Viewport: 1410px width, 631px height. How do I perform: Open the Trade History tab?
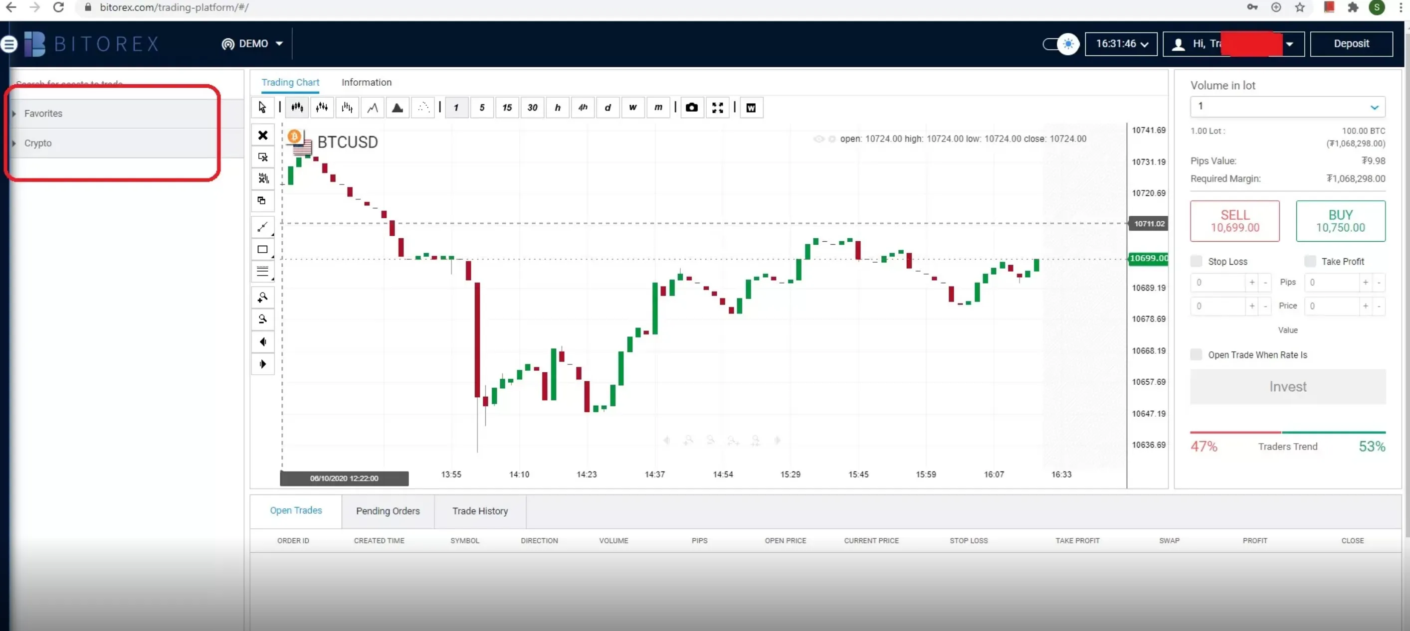pyautogui.click(x=480, y=511)
